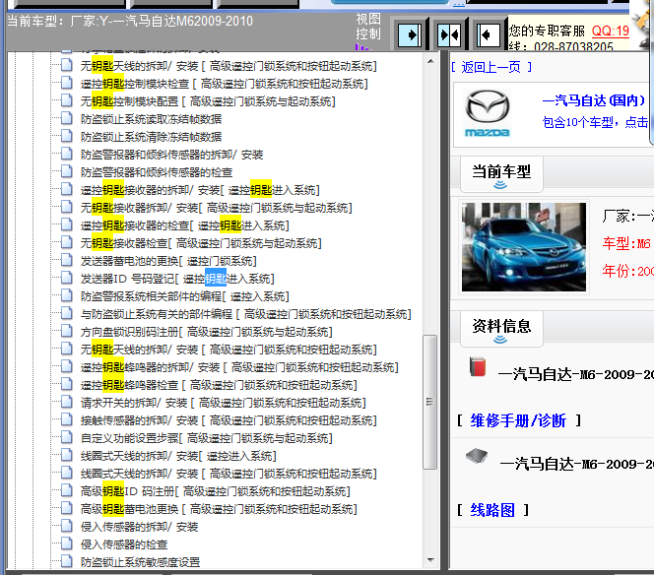Click document icon beside 侵入传感器的拆卸/ 安装
The width and height of the screenshot is (654, 575).
tap(66, 526)
